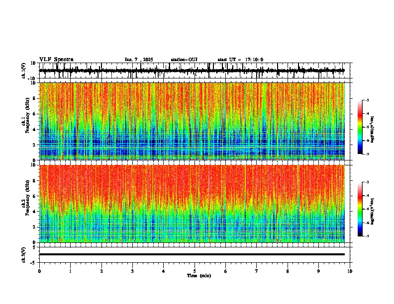Click the "Time (min)" axis label
Screen dimensions: 394x304
[x=199, y=276]
